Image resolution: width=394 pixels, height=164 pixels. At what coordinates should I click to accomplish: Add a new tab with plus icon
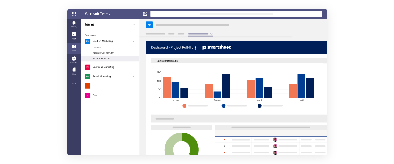219,34
